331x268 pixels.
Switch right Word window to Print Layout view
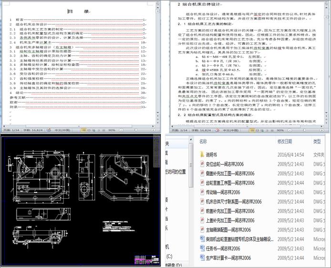coord(252,130)
